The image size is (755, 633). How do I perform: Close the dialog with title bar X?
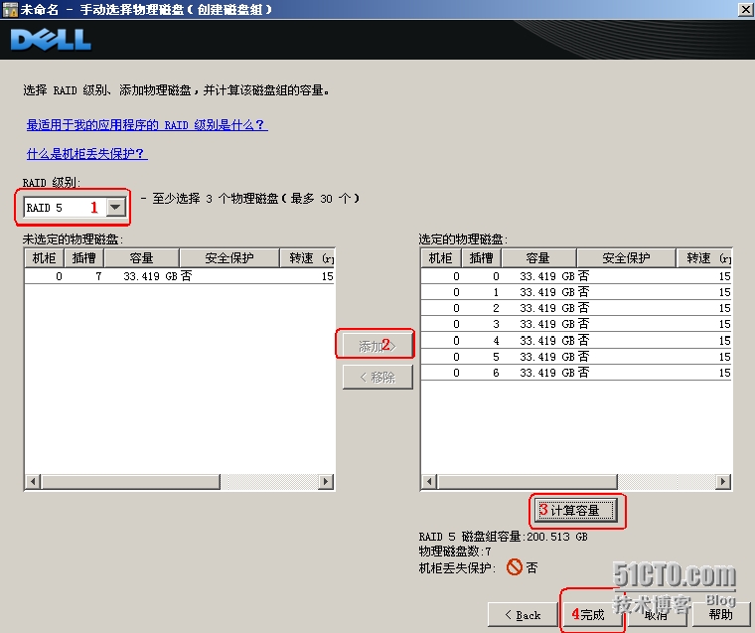pyautogui.click(x=745, y=9)
